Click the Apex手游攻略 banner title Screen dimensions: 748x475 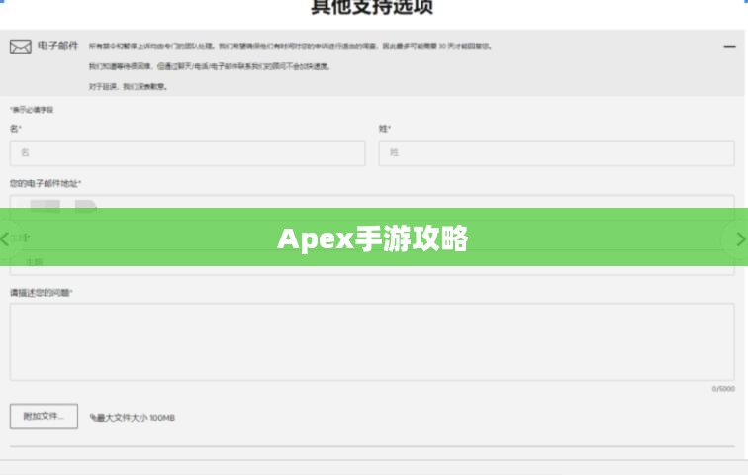373,238
